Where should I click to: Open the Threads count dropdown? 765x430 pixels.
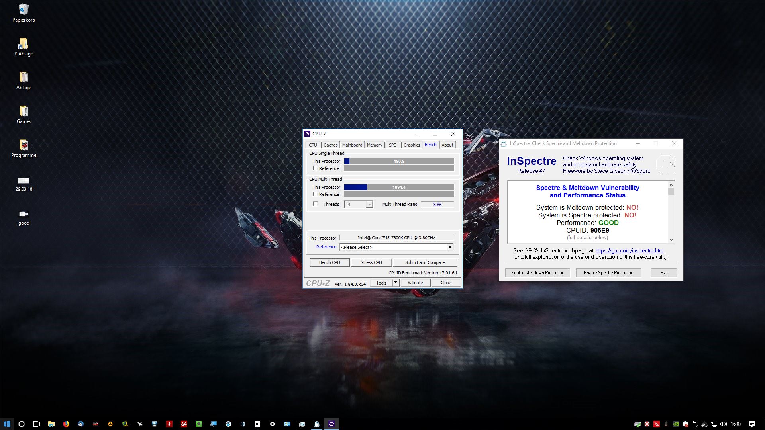coord(369,205)
